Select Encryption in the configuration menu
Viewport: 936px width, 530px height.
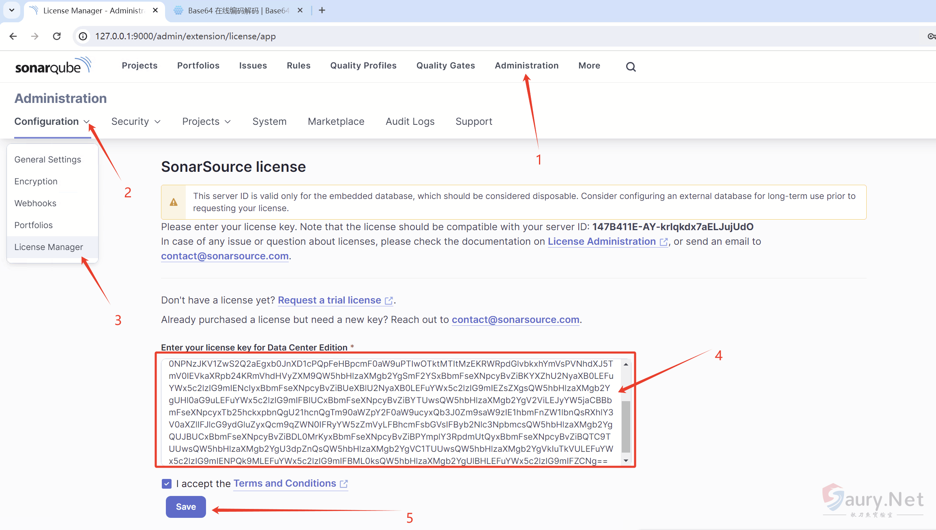pyautogui.click(x=36, y=182)
